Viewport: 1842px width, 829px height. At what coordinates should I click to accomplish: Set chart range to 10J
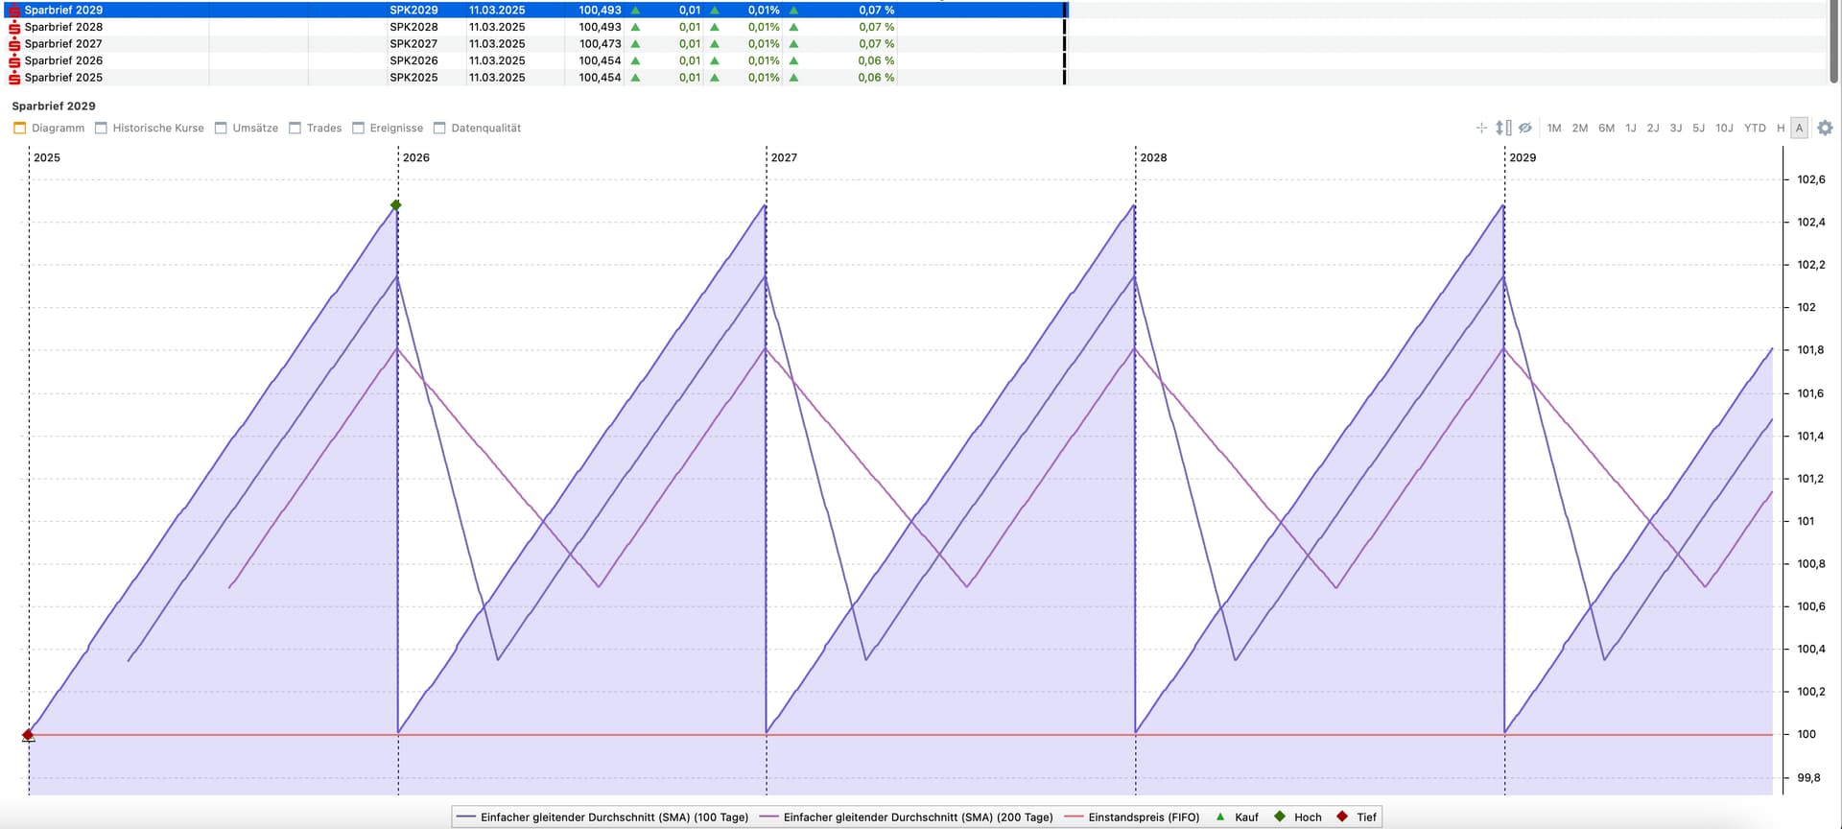(1724, 129)
